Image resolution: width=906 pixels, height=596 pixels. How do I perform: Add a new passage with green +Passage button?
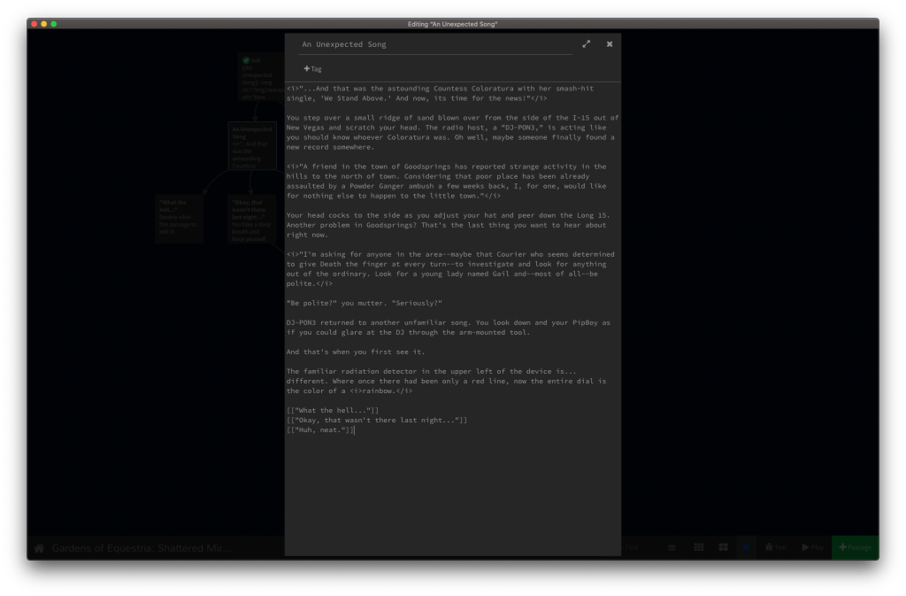855,548
